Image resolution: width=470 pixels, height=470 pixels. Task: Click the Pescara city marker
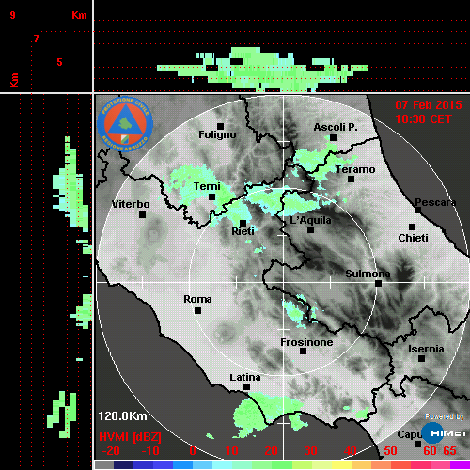[x=418, y=211]
